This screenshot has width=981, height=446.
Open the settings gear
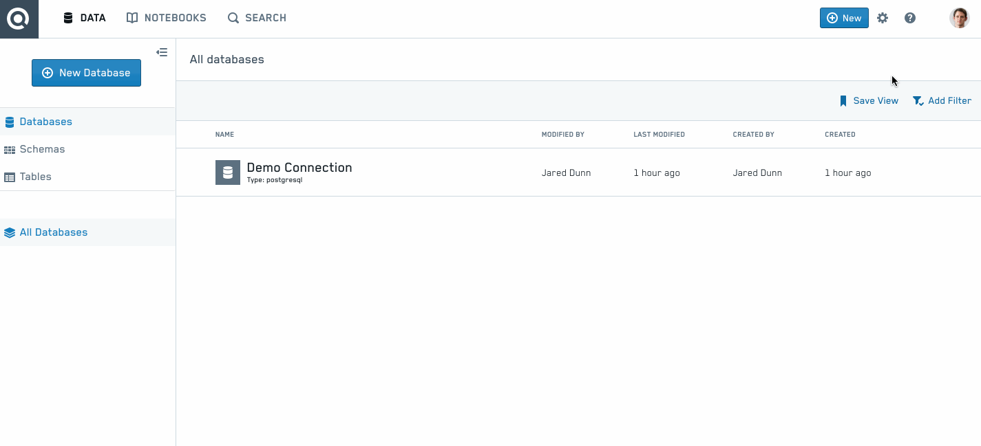883,18
